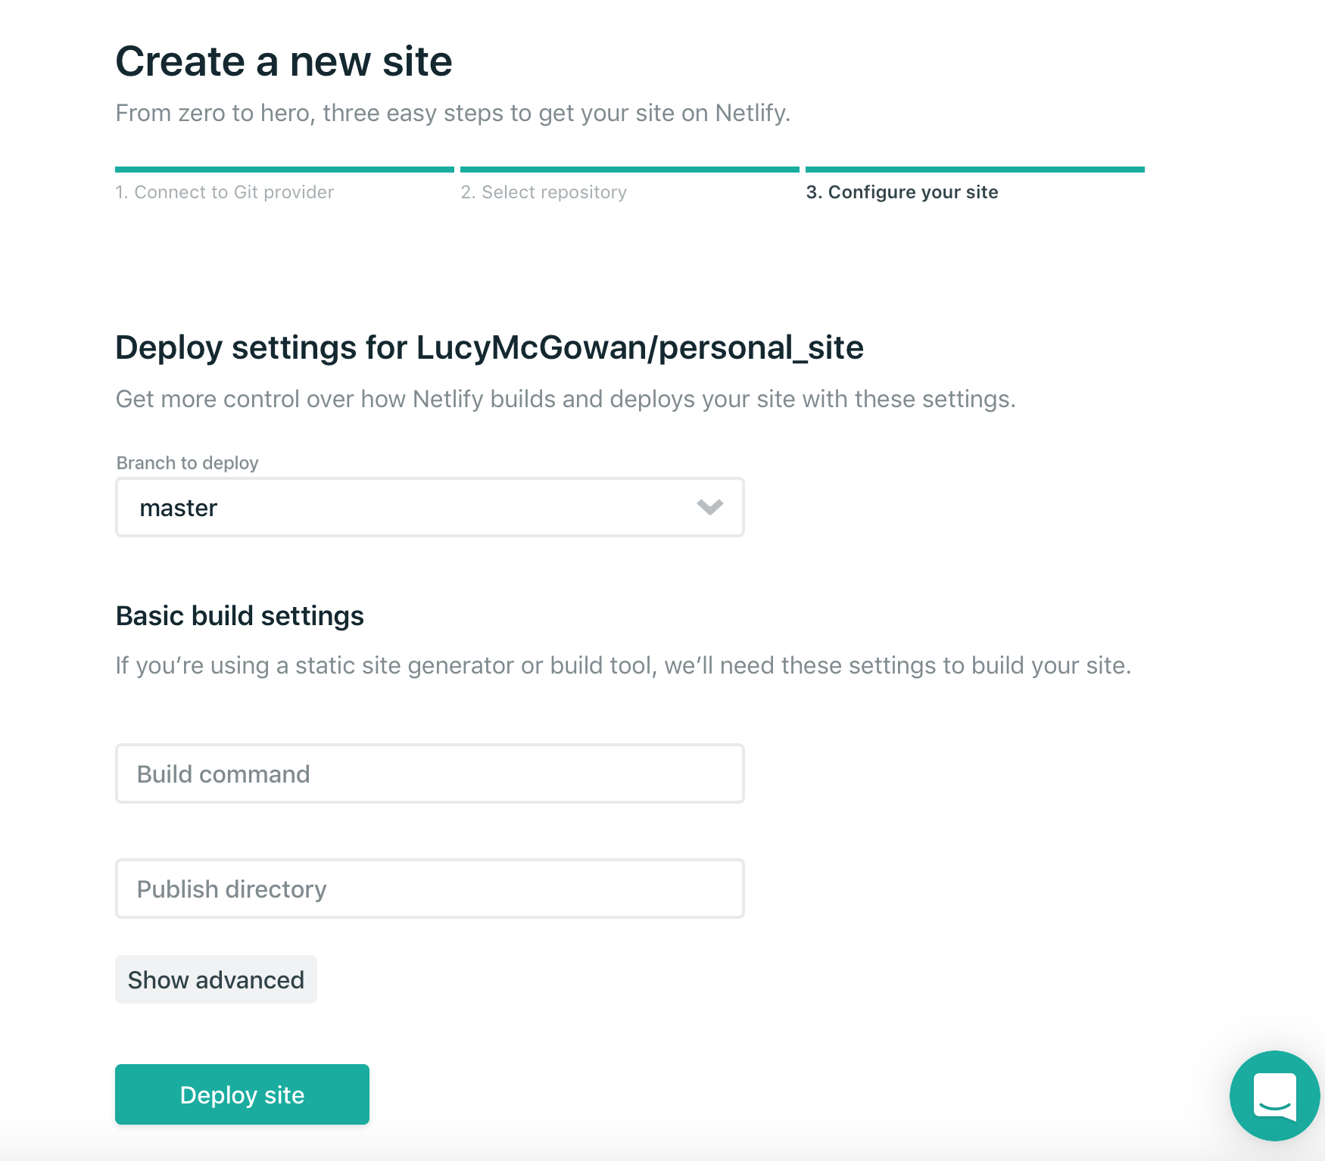
Task: Click the Create a new site heading
Action: [x=284, y=61]
